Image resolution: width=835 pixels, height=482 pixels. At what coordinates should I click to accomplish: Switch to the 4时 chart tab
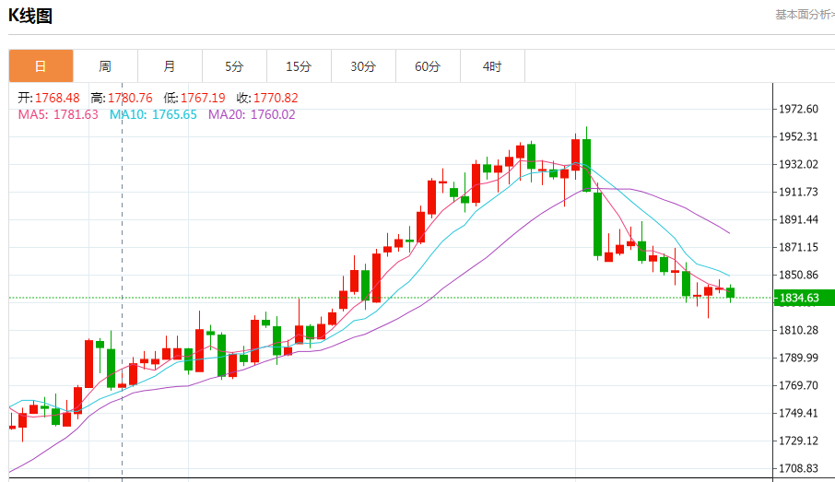point(492,66)
